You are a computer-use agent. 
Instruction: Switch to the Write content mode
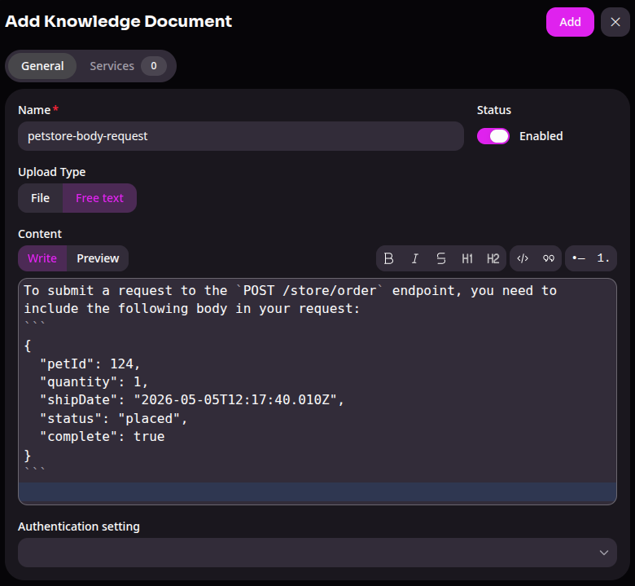click(x=42, y=258)
